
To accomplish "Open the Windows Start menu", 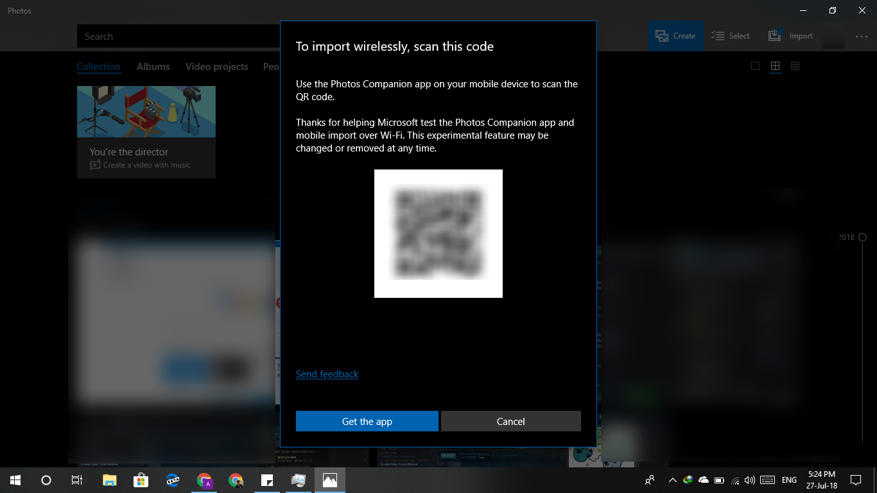I will [x=15, y=480].
